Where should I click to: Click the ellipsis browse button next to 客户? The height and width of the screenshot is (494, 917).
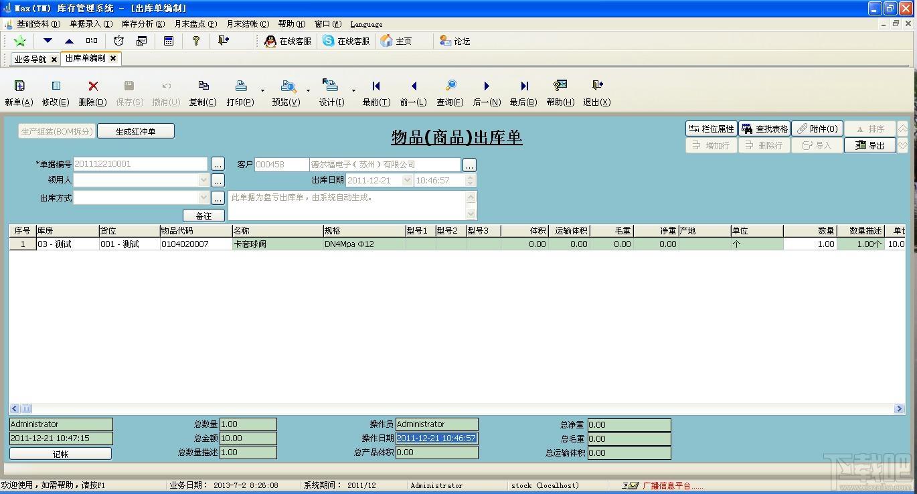pyautogui.click(x=469, y=165)
